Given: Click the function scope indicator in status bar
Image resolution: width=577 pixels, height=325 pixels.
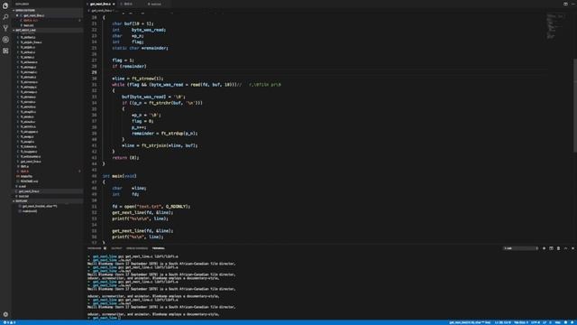Looking at the screenshot, I should click(470, 322).
